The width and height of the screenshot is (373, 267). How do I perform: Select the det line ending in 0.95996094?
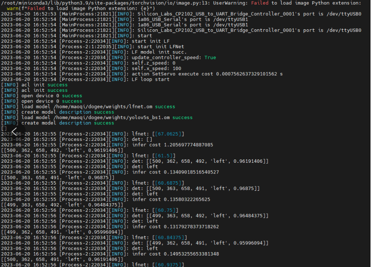pos(135,244)
